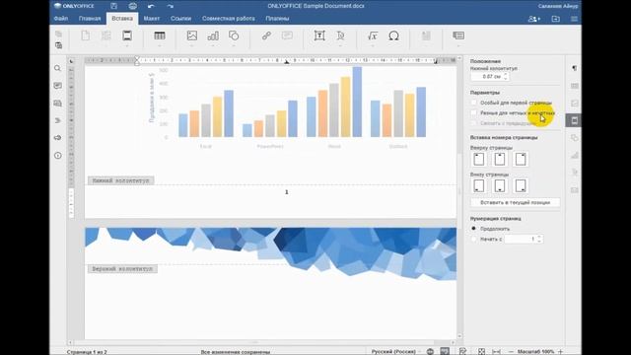
Task: Insert a symbol using the omega icon
Action: 394,35
